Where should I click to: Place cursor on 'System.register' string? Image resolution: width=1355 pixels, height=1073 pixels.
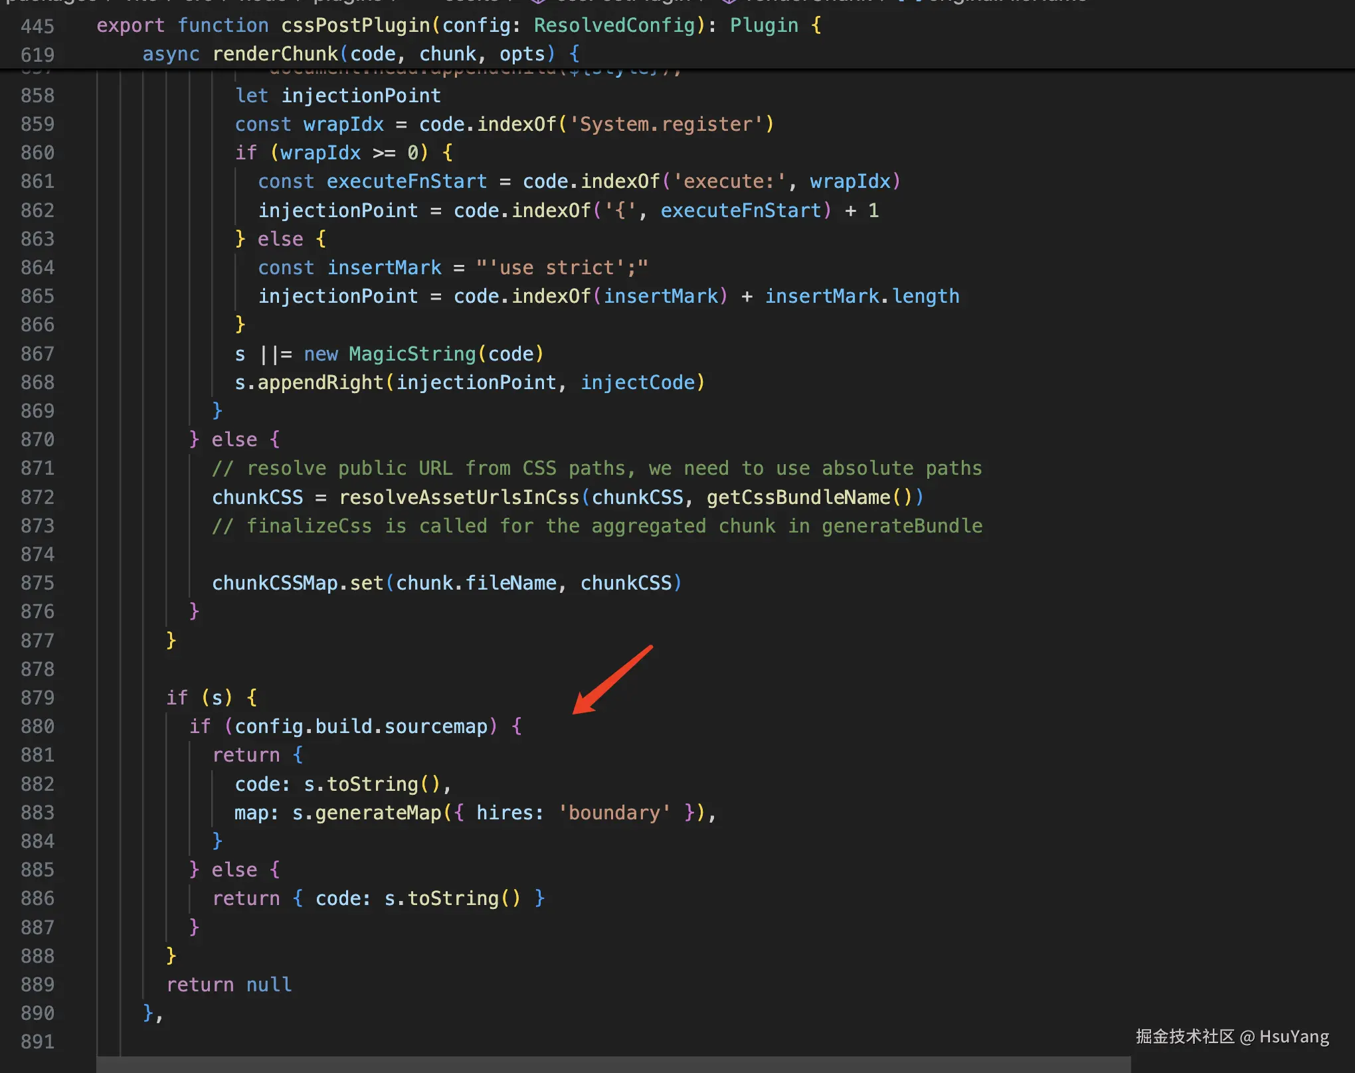click(666, 124)
